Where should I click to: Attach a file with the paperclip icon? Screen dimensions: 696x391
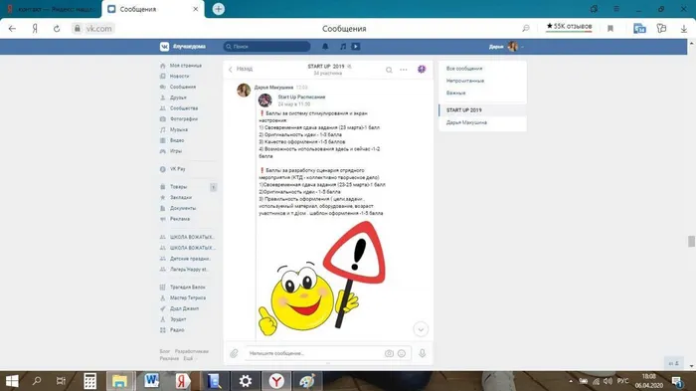(234, 353)
